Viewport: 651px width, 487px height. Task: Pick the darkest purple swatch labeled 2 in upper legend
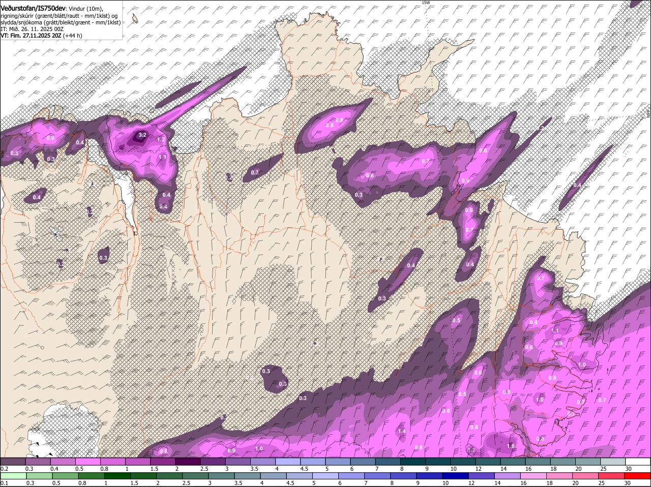tap(188, 462)
